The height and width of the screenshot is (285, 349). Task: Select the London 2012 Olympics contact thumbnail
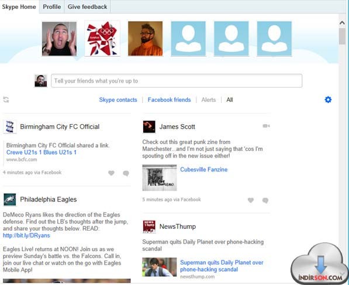click(102, 39)
